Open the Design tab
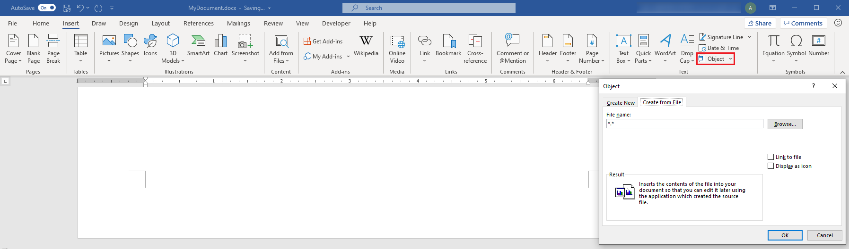849x249 pixels. point(129,23)
